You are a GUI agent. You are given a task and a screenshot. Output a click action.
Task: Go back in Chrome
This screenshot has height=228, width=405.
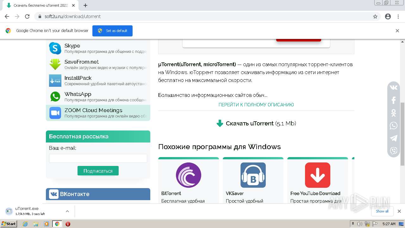(x=7, y=16)
